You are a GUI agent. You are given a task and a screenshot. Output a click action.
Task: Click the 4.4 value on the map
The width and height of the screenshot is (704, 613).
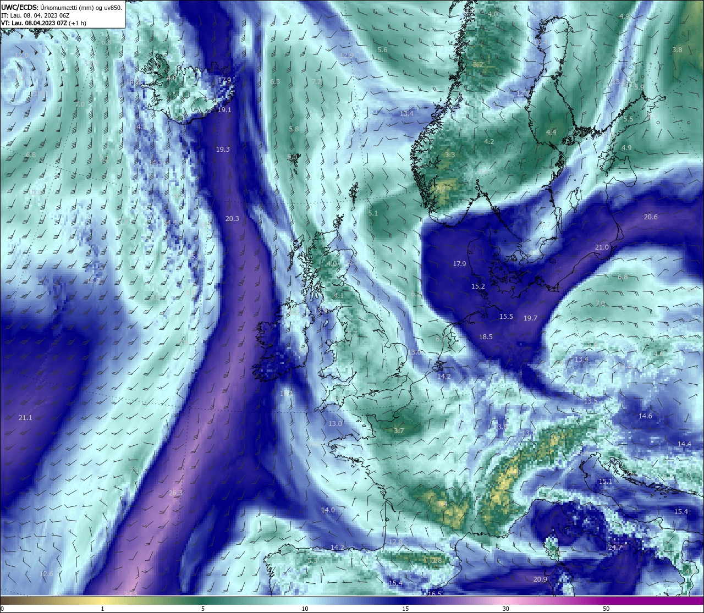click(x=551, y=132)
